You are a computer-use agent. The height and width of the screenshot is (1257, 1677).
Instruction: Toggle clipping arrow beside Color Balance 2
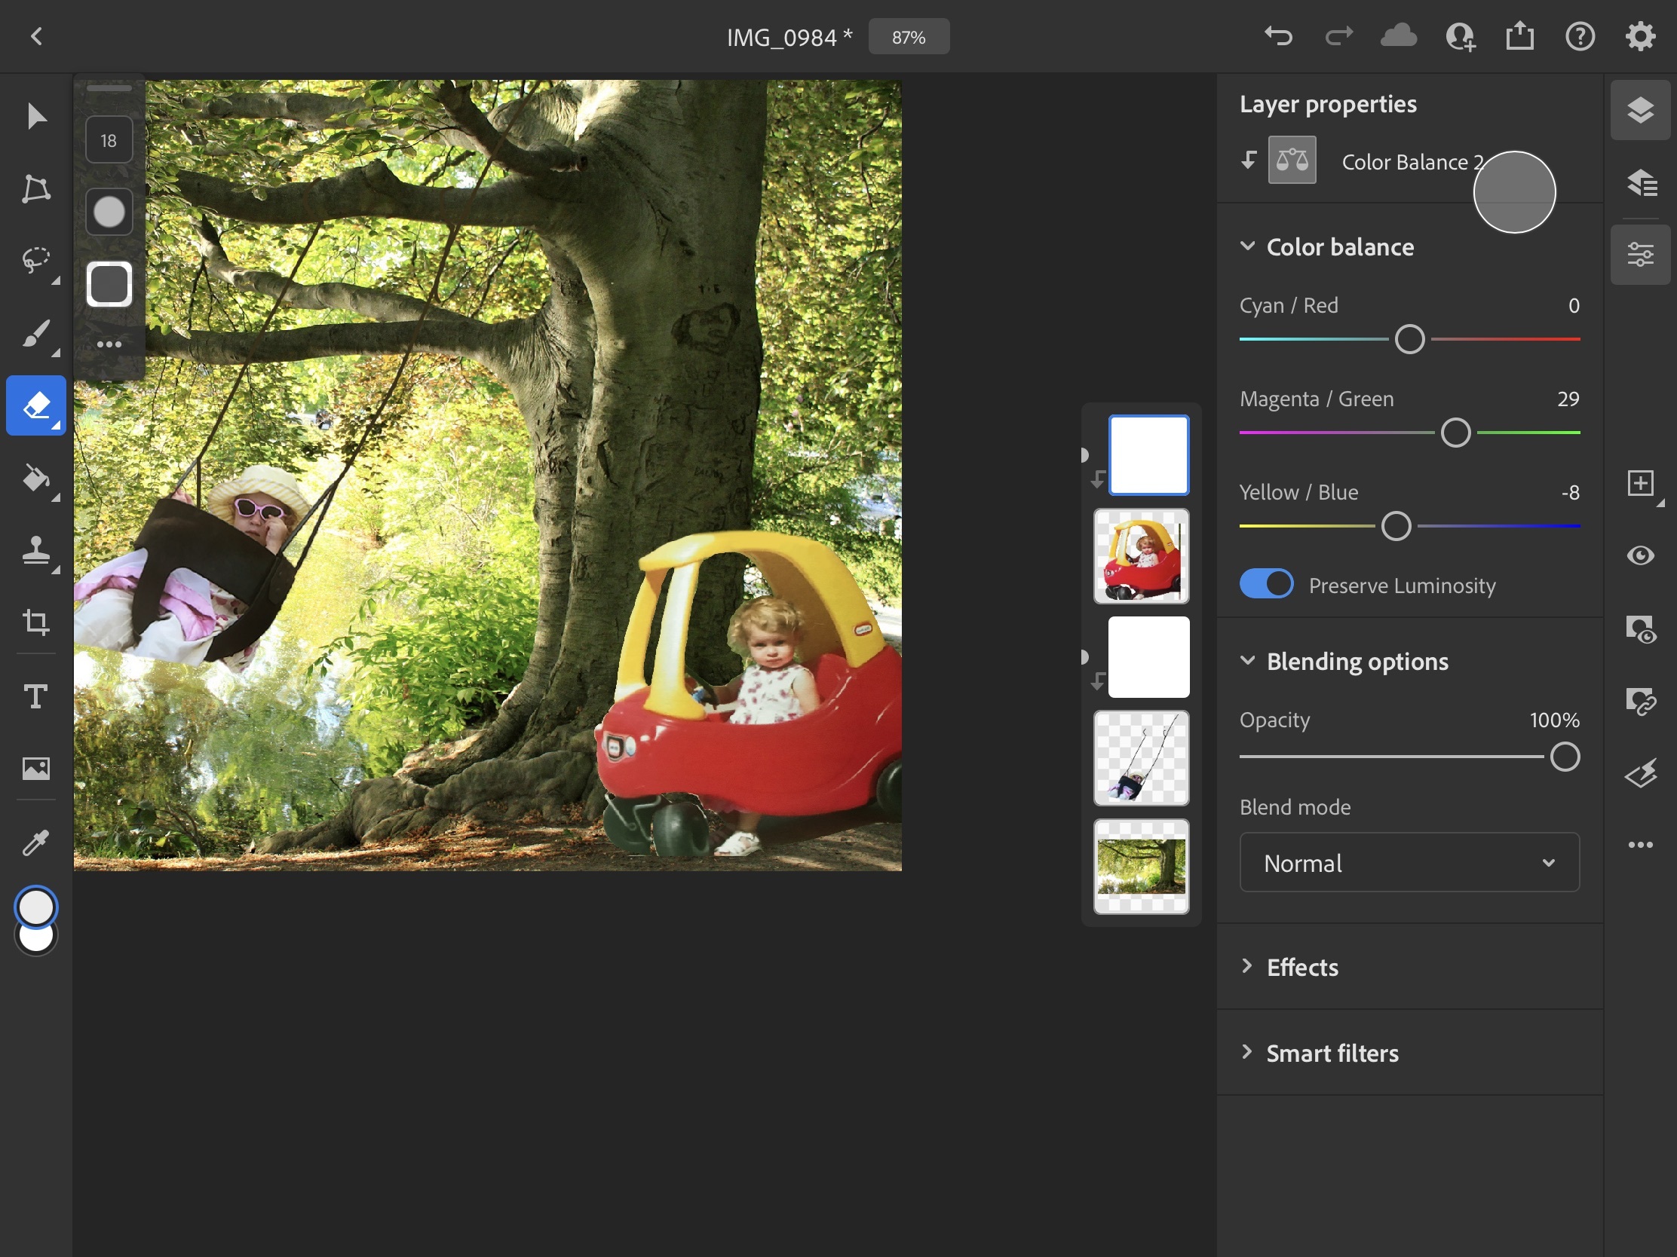click(1248, 160)
